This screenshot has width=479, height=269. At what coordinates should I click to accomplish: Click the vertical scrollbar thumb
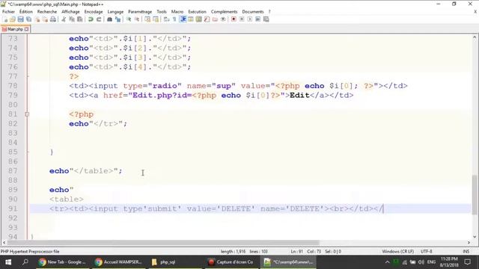pyautogui.click(x=475, y=195)
